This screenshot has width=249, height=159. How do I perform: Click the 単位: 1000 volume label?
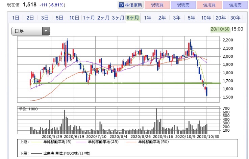coord(28,109)
